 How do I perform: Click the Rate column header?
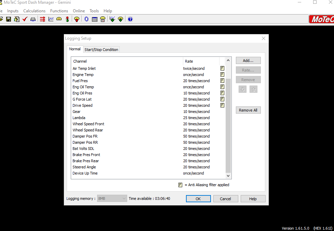click(x=201, y=61)
